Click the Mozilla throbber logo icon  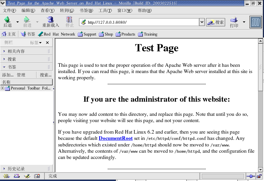point(255,22)
